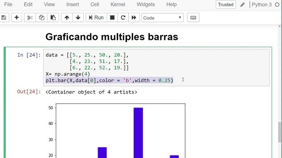Image resolution: width=282 pixels, height=158 pixels.
Task: Click the Python 3 kernel name
Action: pyautogui.click(x=261, y=5)
